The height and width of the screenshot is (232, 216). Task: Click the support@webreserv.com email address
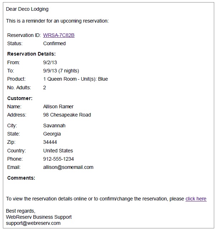(33, 223)
